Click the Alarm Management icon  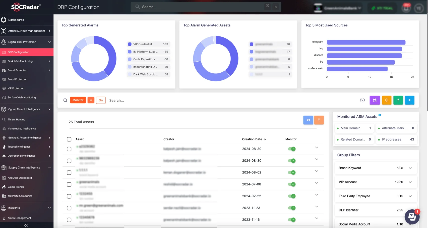[x=4, y=218]
